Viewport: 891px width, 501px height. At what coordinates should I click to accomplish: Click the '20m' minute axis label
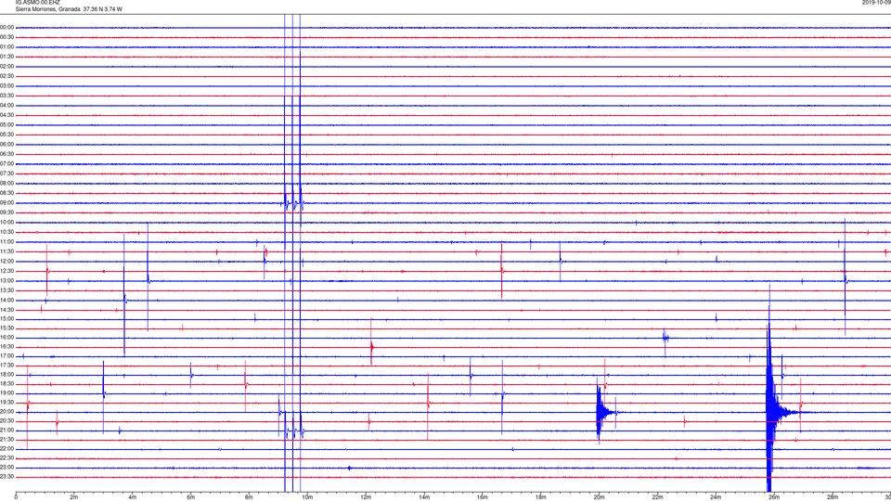[x=599, y=497]
